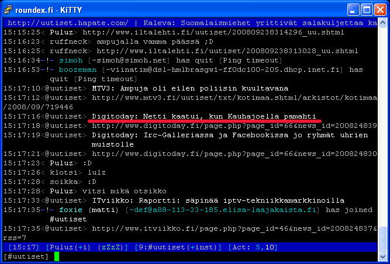Close the KiTTY session window
The image size is (390, 264).
coord(379,9)
